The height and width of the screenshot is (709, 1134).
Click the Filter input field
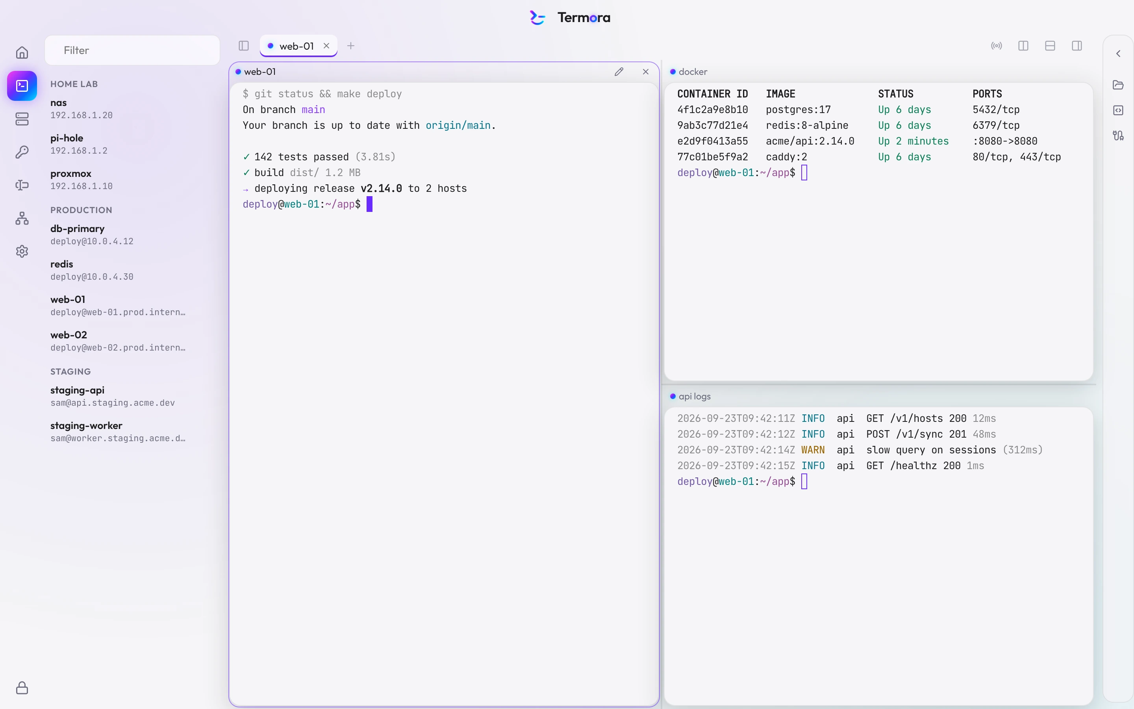tap(132, 50)
